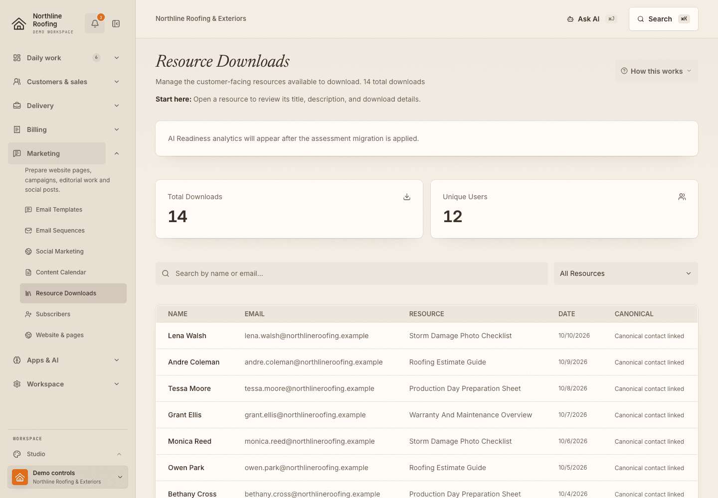Click the Content Calendar page icon
Viewport: 718px width, 498px height.
28,272
